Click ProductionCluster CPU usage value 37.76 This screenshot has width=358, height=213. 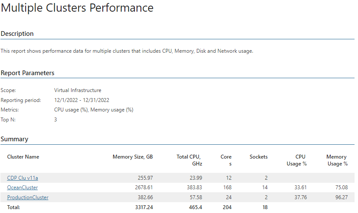tap(300, 197)
